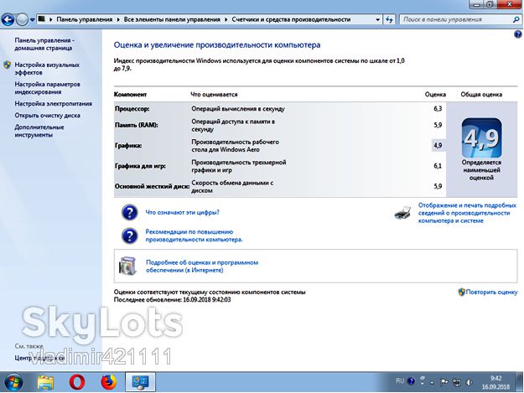Open Все элементы панели управления breadcrumb

pos(172,19)
